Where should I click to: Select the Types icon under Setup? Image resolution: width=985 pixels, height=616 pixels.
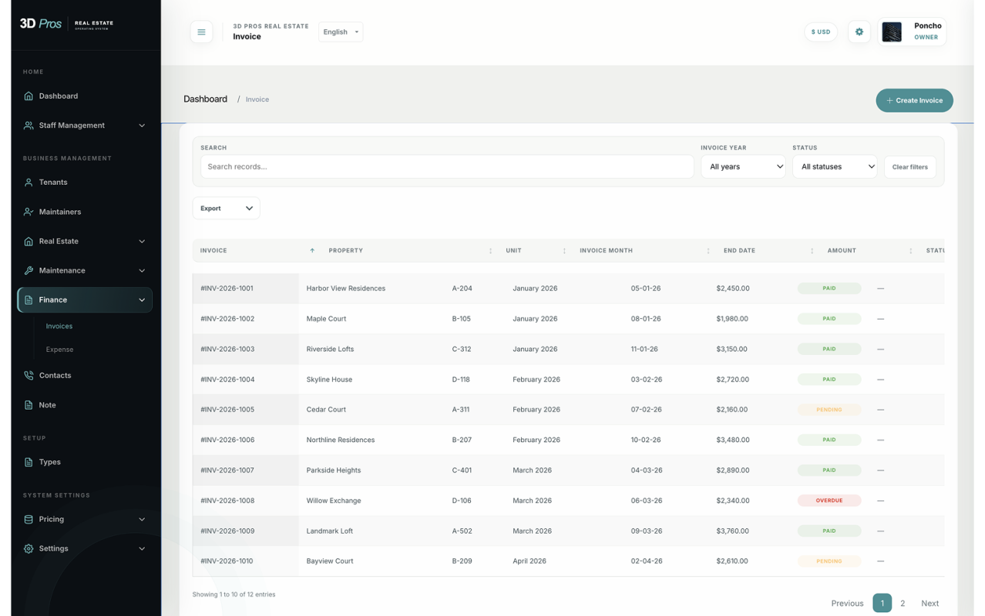29,462
